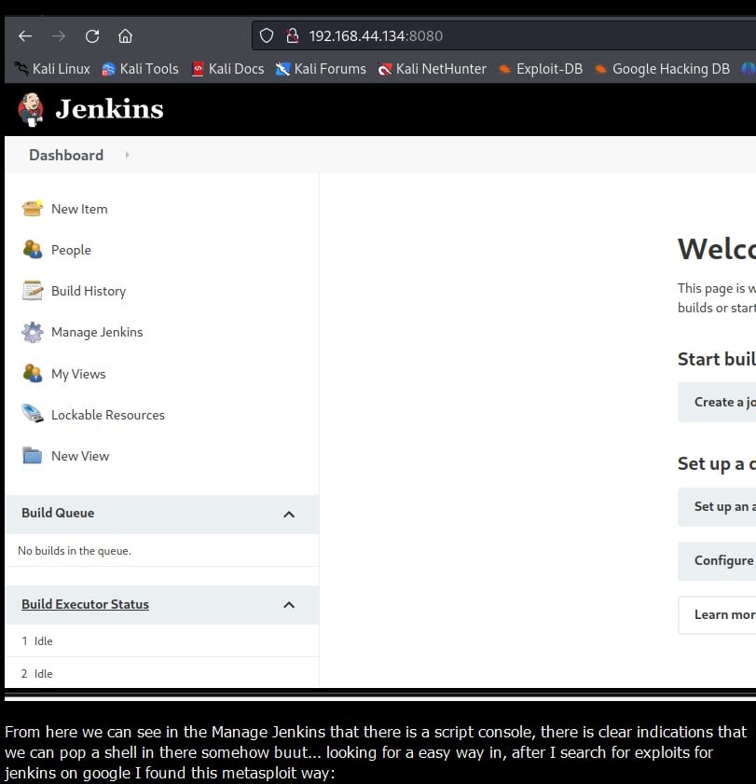Open the Exploit-DB bookmark

tap(541, 68)
